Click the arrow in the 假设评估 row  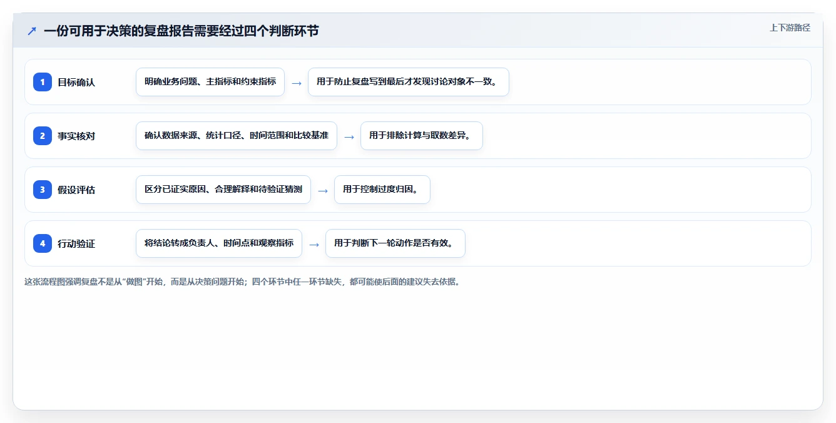(x=323, y=190)
